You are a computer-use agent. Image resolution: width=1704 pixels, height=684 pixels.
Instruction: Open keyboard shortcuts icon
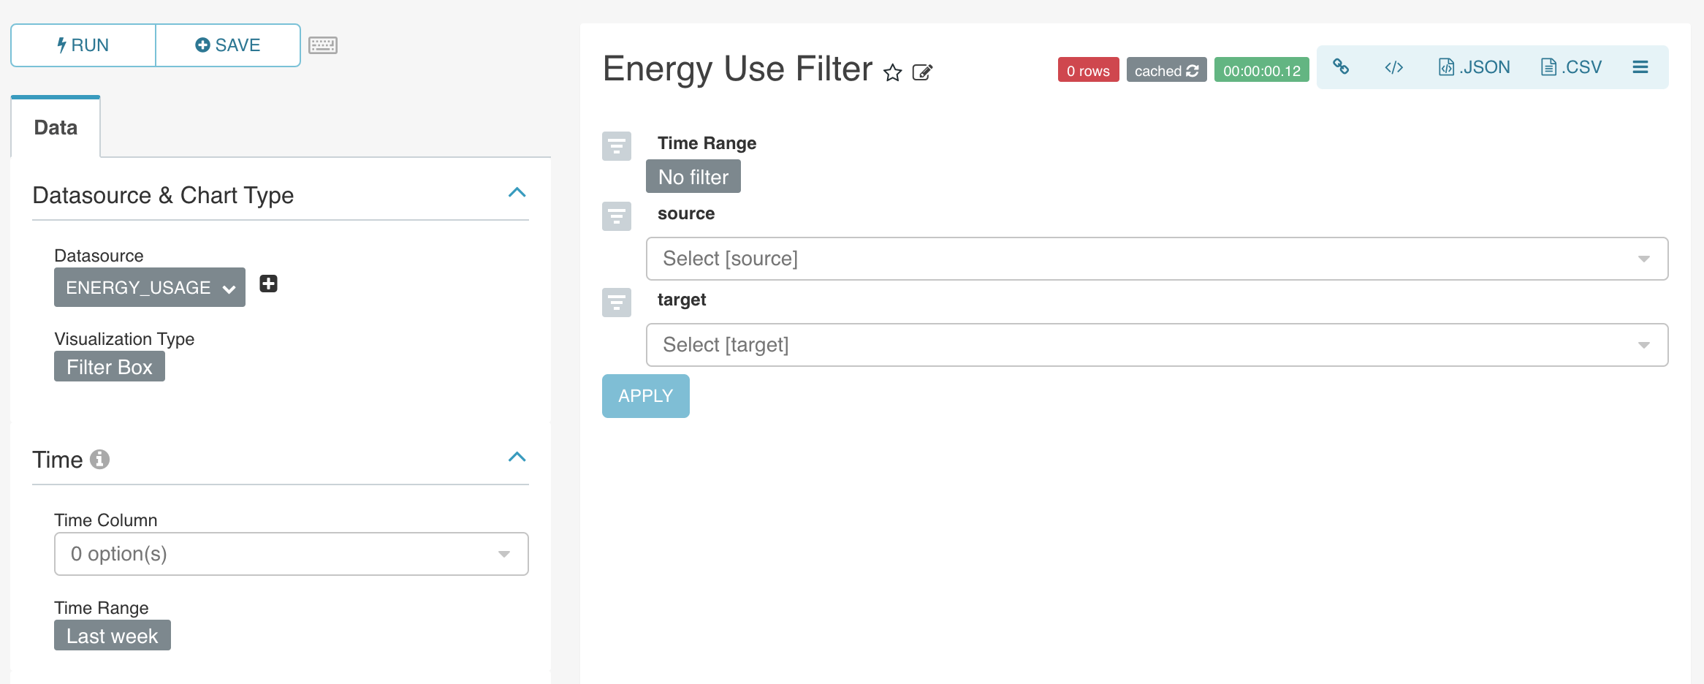click(x=323, y=45)
